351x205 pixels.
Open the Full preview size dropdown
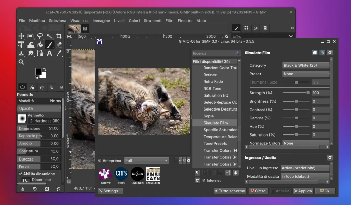[147, 160]
